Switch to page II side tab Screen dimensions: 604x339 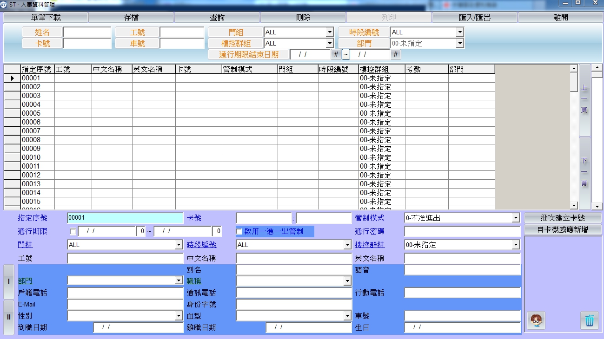[x=8, y=317]
